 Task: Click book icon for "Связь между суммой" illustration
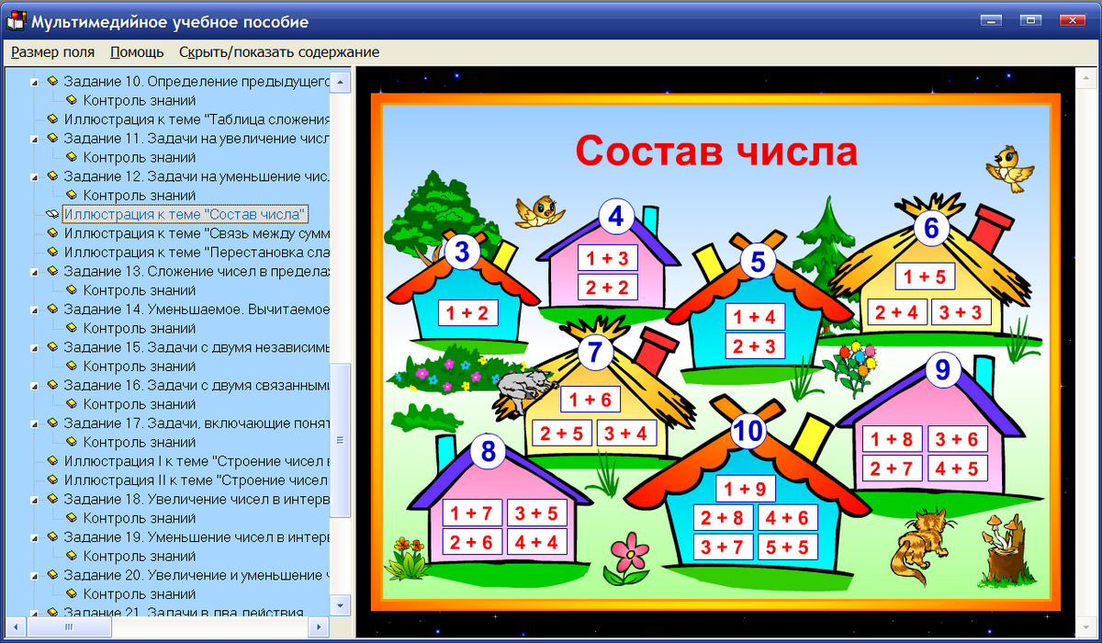(x=53, y=233)
